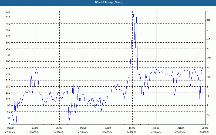
Task: Click the Windrichtung [Grad] chart title
Action: (x=109, y=2)
